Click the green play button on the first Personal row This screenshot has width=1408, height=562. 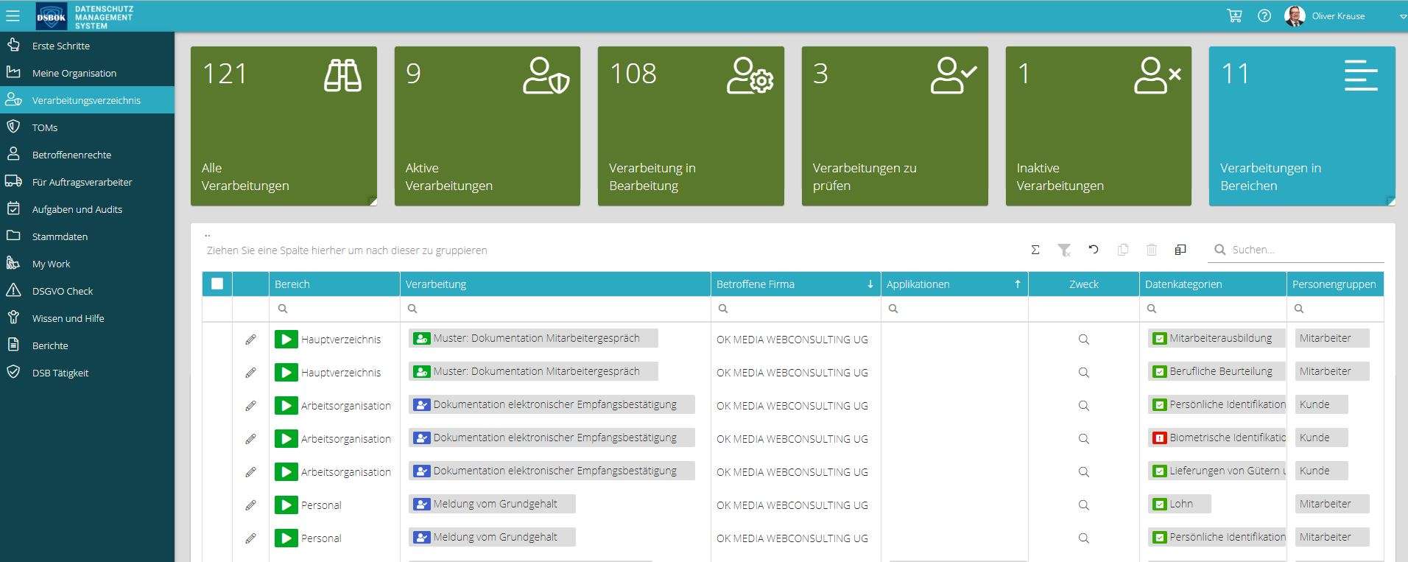coord(286,505)
